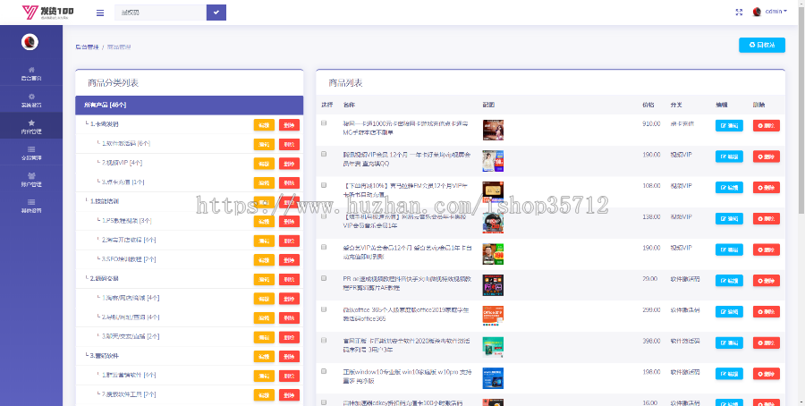Open thumbnail of the 198.00 window10 product
This screenshot has width=805, height=406.
coord(493,377)
